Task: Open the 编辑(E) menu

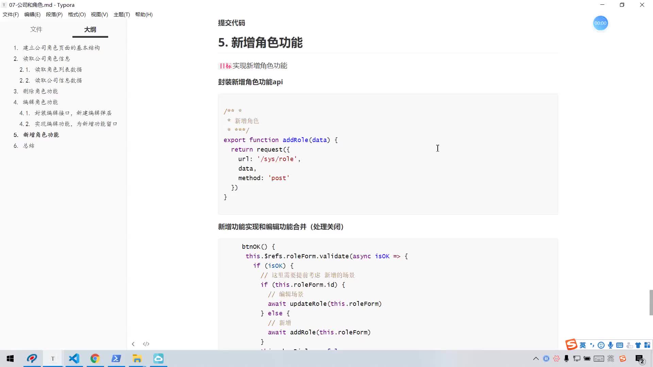Action: (x=32, y=14)
